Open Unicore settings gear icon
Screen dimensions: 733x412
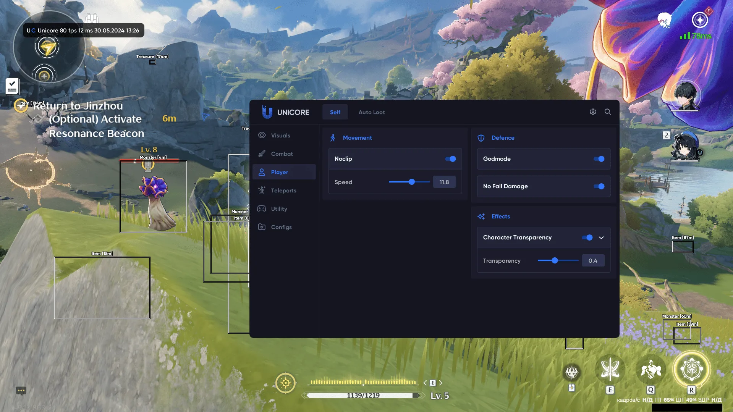coord(593,112)
